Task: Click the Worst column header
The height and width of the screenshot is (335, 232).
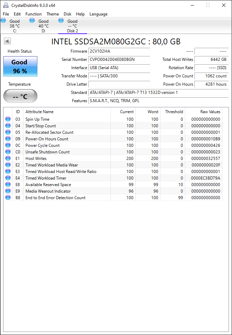Action: coord(148,111)
